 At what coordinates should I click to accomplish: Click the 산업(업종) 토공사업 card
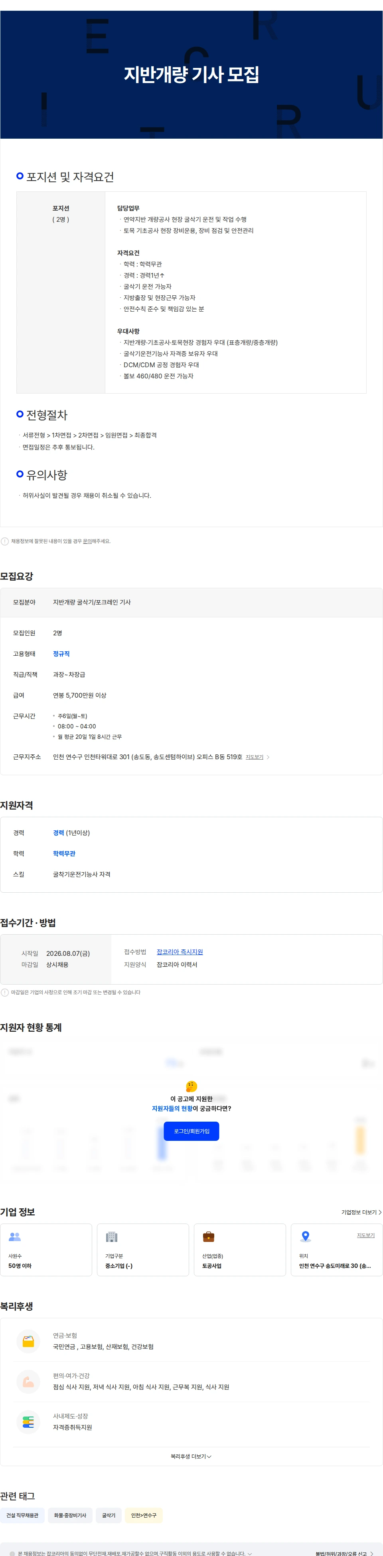[x=240, y=1250]
